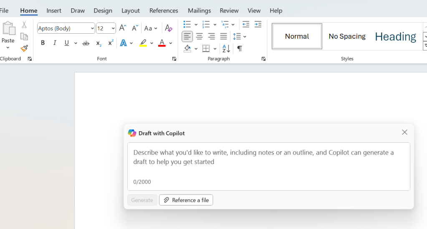The image size is (427, 229).
Task: Switch to the Design tab
Action: tap(103, 10)
